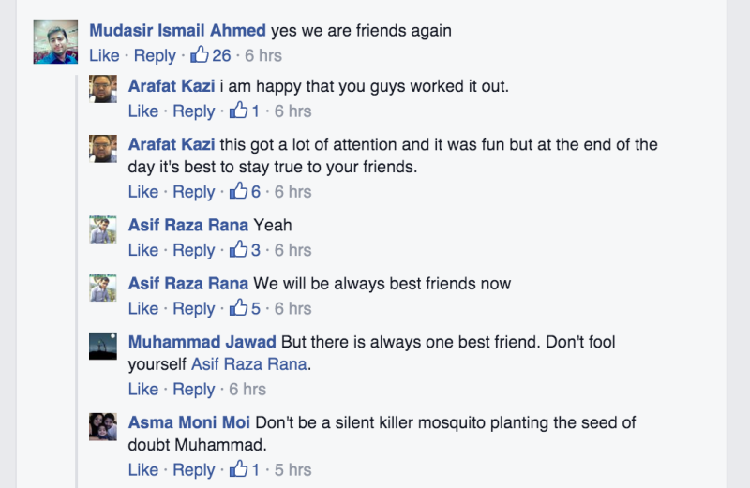Click thumbs-up icon showing 5 likes
The width and height of the screenshot is (750, 488).
click(238, 308)
